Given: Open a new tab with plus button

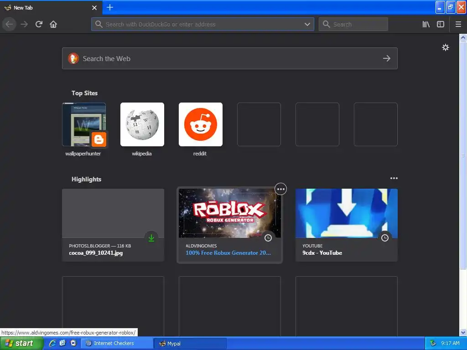Looking at the screenshot, I should tap(110, 7).
